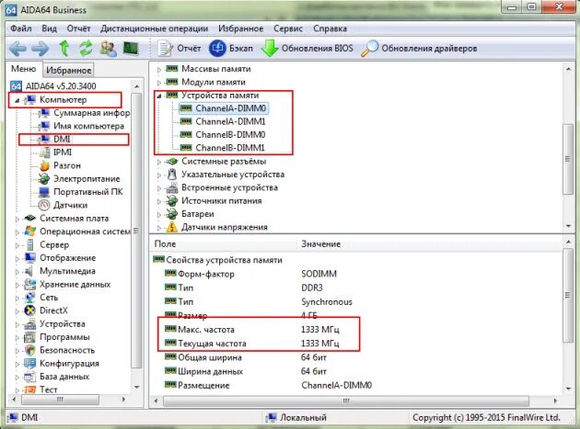
Task: Switch to the Избранное tab in sidebar
Action: (x=68, y=70)
